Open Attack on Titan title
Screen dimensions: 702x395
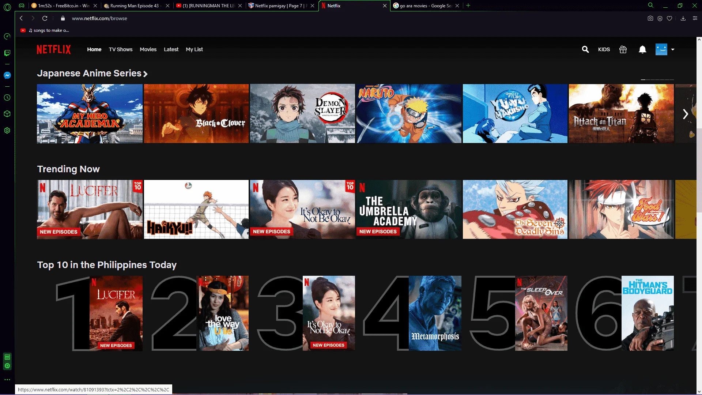pyautogui.click(x=621, y=114)
